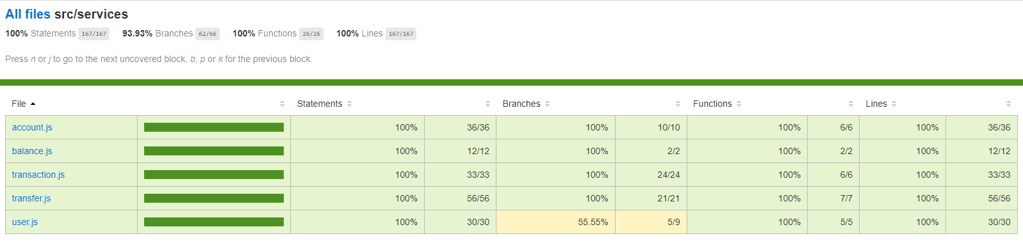Open transfer.js file link
This screenshot has width=1023, height=243.
click(x=31, y=198)
